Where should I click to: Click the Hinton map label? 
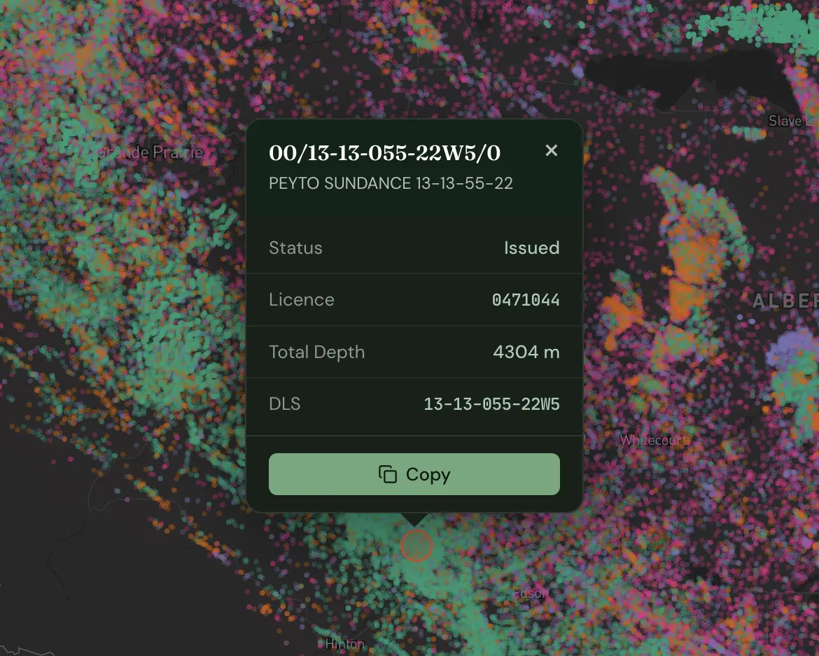tap(344, 644)
